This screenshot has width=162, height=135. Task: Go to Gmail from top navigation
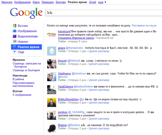pyautogui.click(x=92, y=2)
